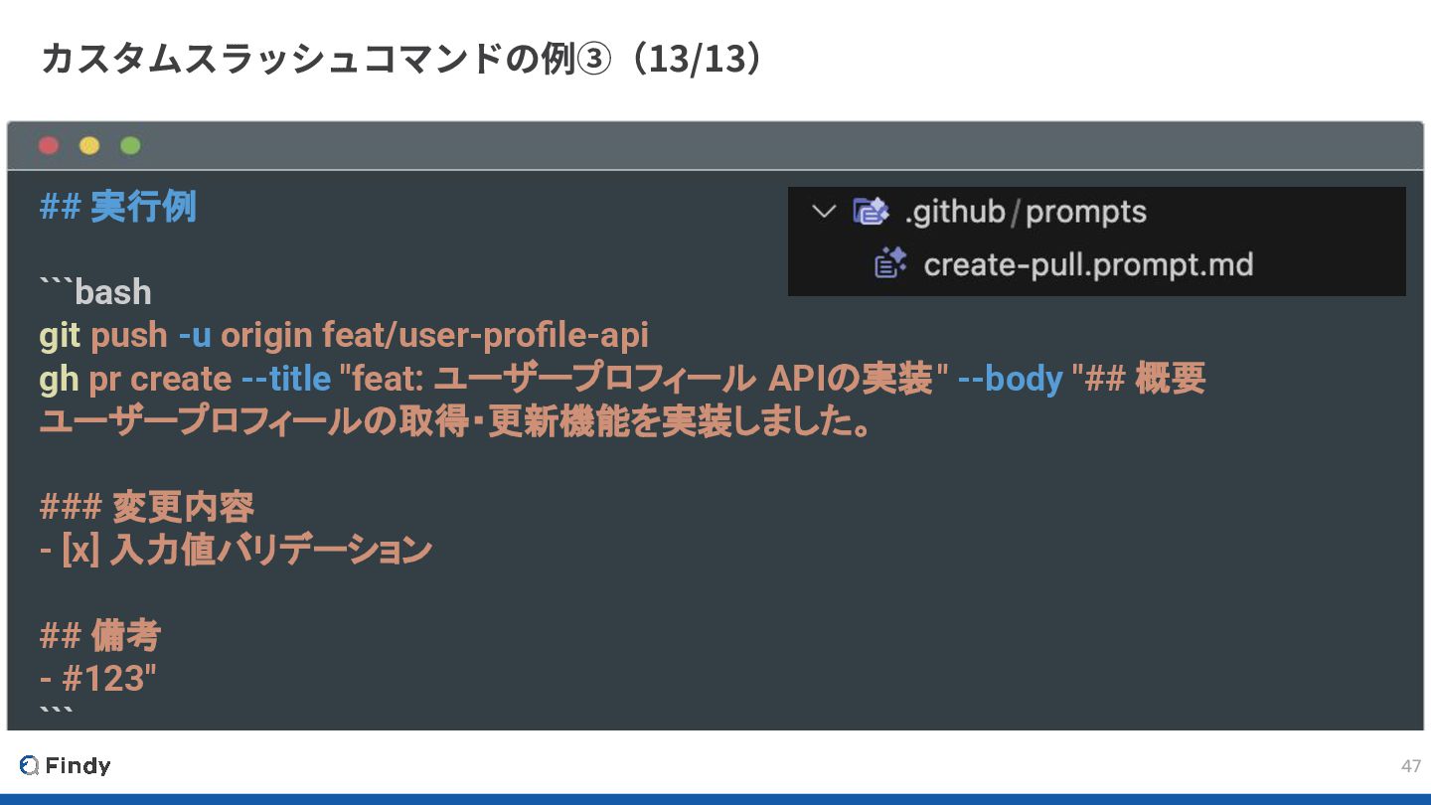Viewport: 1431px width, 805px height.
Task: Click the '- [x] 入力値バリデーション' line
Action: coord(236,550)
